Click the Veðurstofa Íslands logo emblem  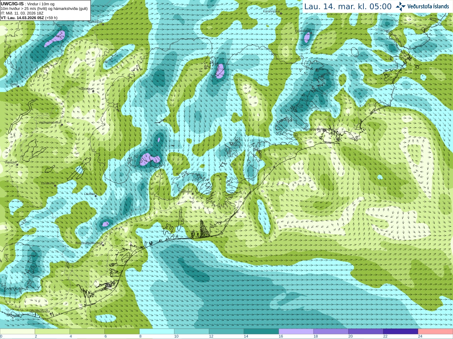[x=400, y=6]
